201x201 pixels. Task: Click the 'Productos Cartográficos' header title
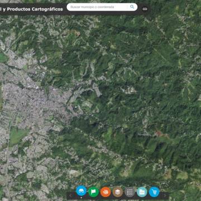35,9
